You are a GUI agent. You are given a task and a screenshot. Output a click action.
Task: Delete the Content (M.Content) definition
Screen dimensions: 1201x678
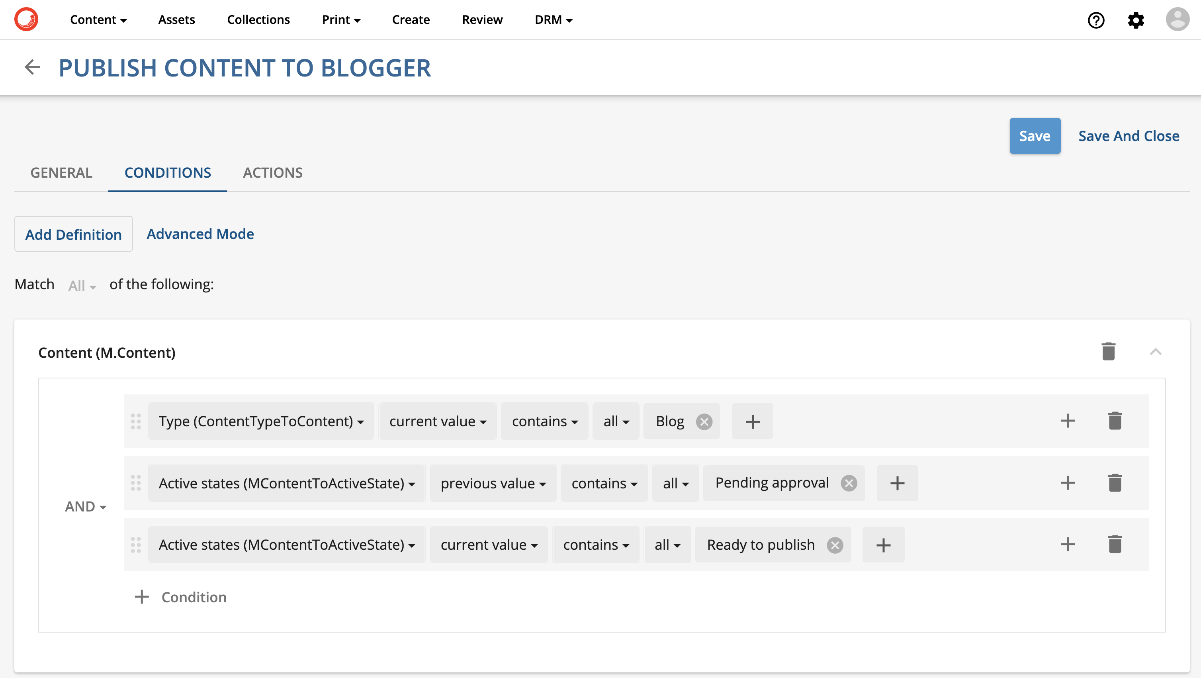[x=1108, y=352]
